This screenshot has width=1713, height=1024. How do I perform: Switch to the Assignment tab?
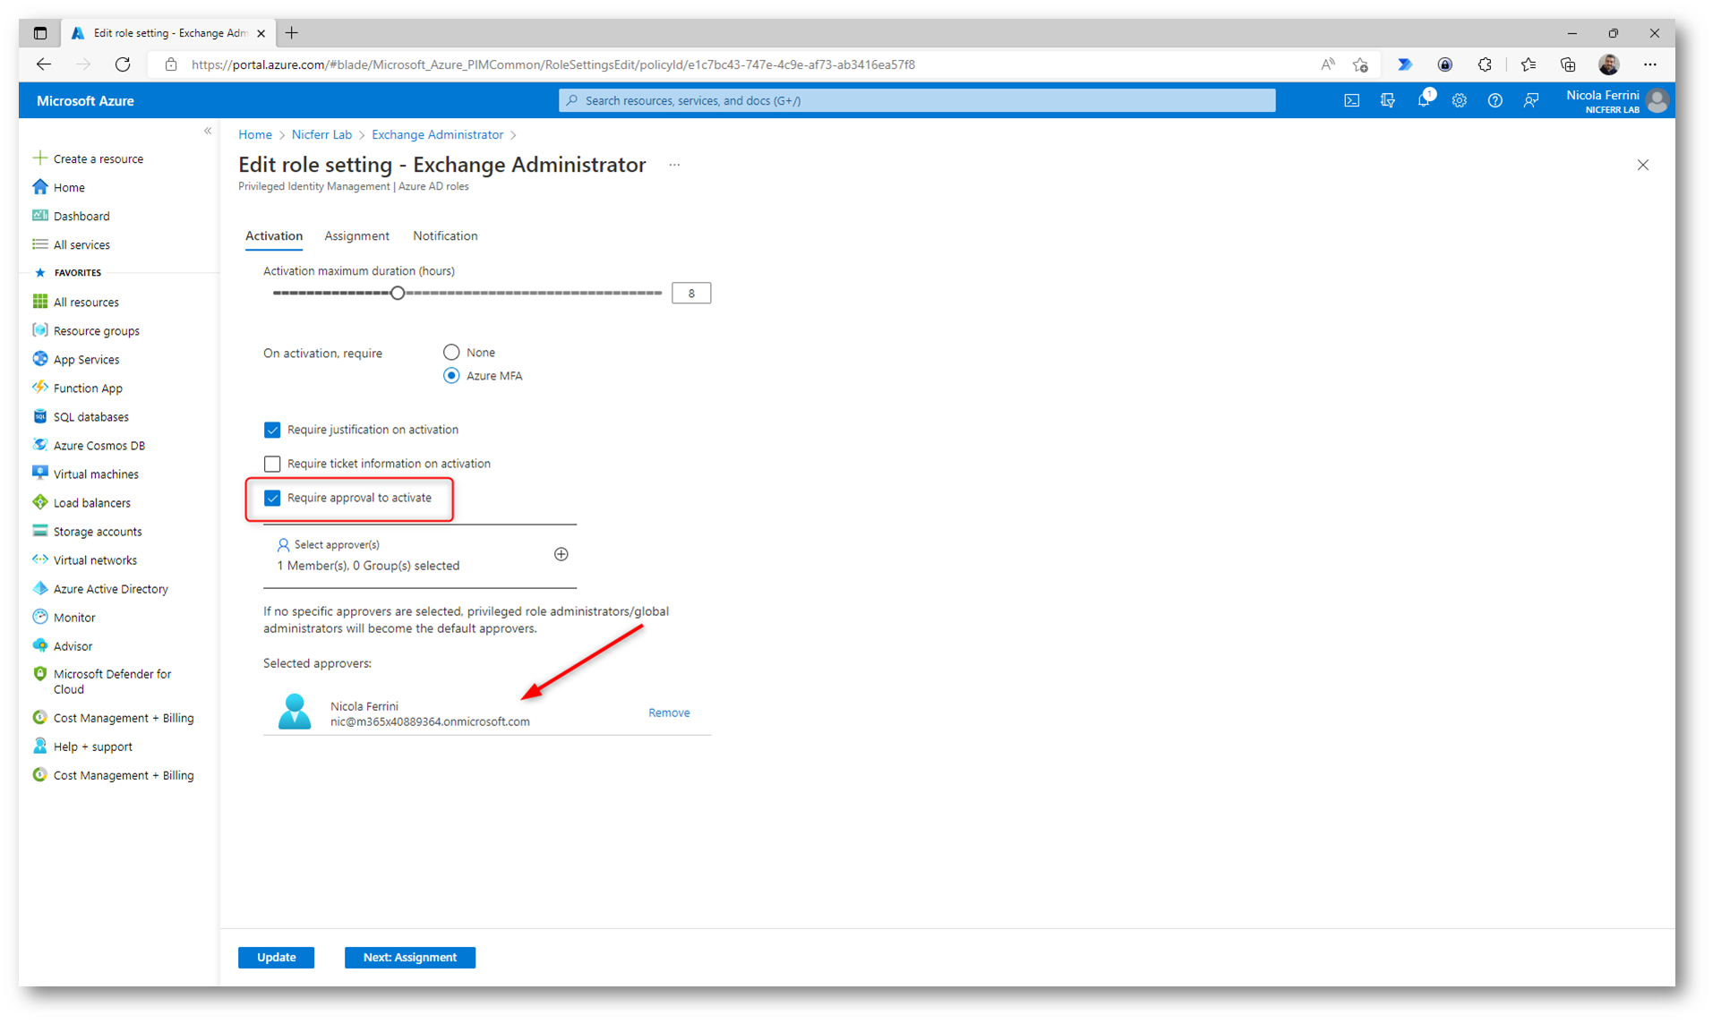356,236
